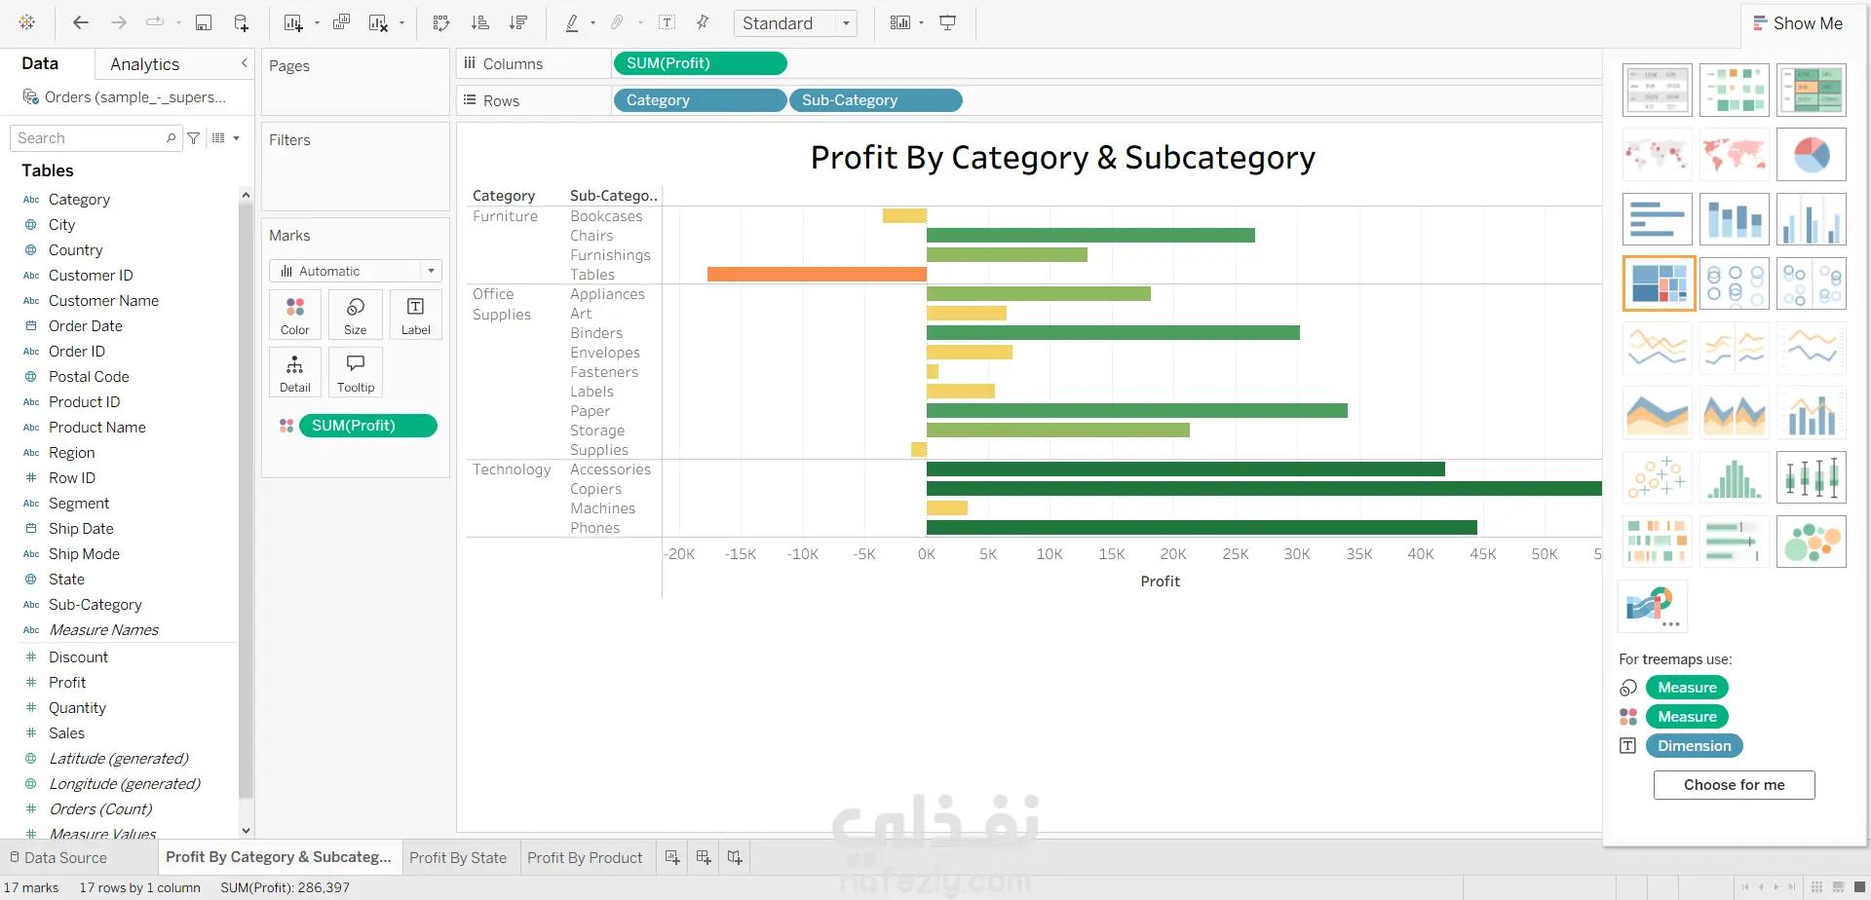This screenshot has width=1871, height=900.
Task: Expand the show/hide cards dropdown arrow
Action: (x=921, y=23)
